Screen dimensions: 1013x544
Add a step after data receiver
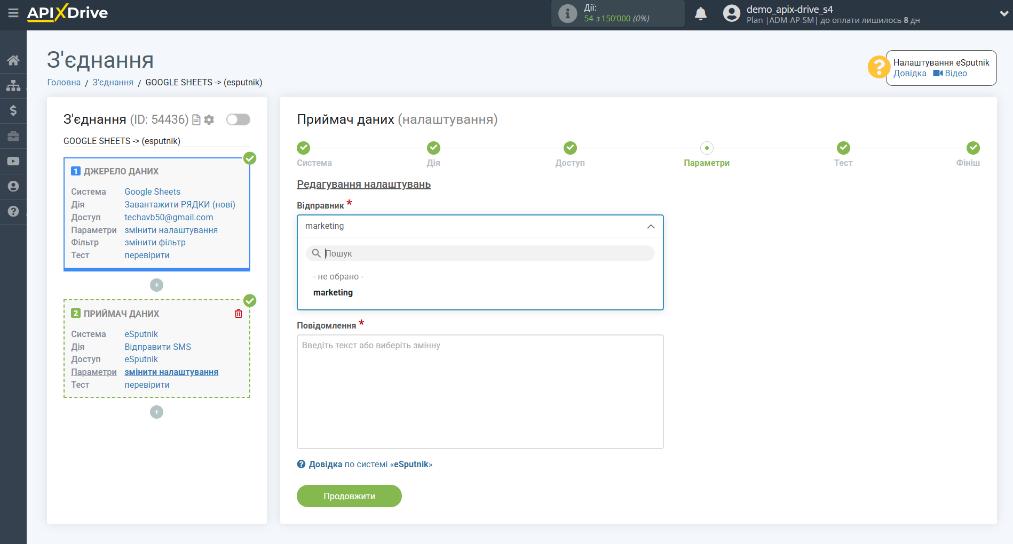[156, 412]
